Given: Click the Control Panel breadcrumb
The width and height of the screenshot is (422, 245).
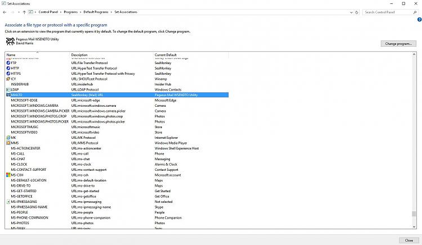Looking at the screenshot, I should (48, 12).
